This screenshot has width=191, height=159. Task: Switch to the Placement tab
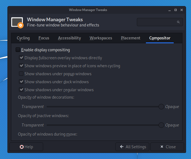(131, 38)
